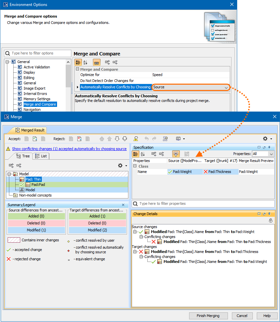
Task: Collapse all nodes in the merge tree
Action: [x=19, y=165]
